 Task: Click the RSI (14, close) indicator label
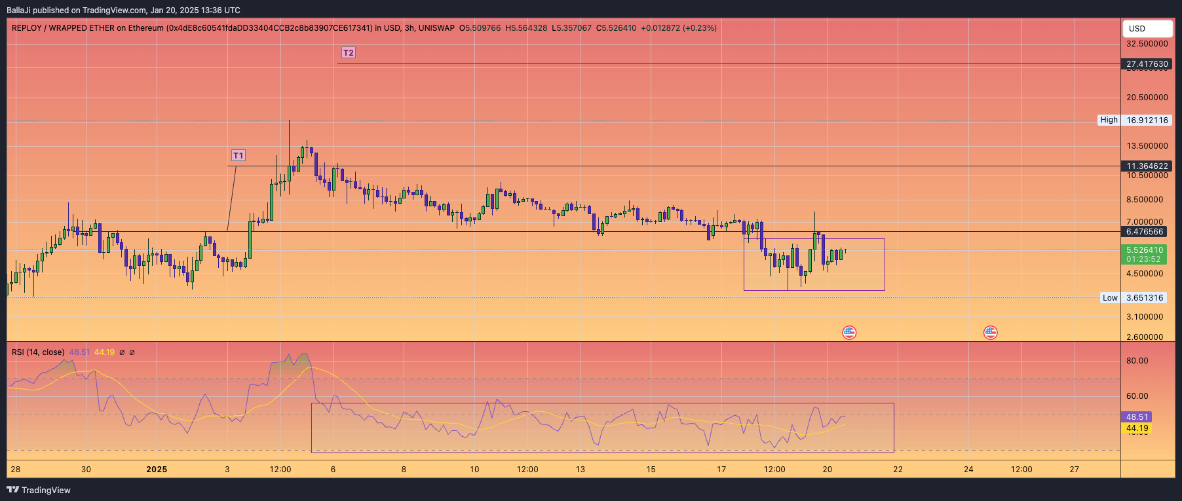[x=38, y=352]
